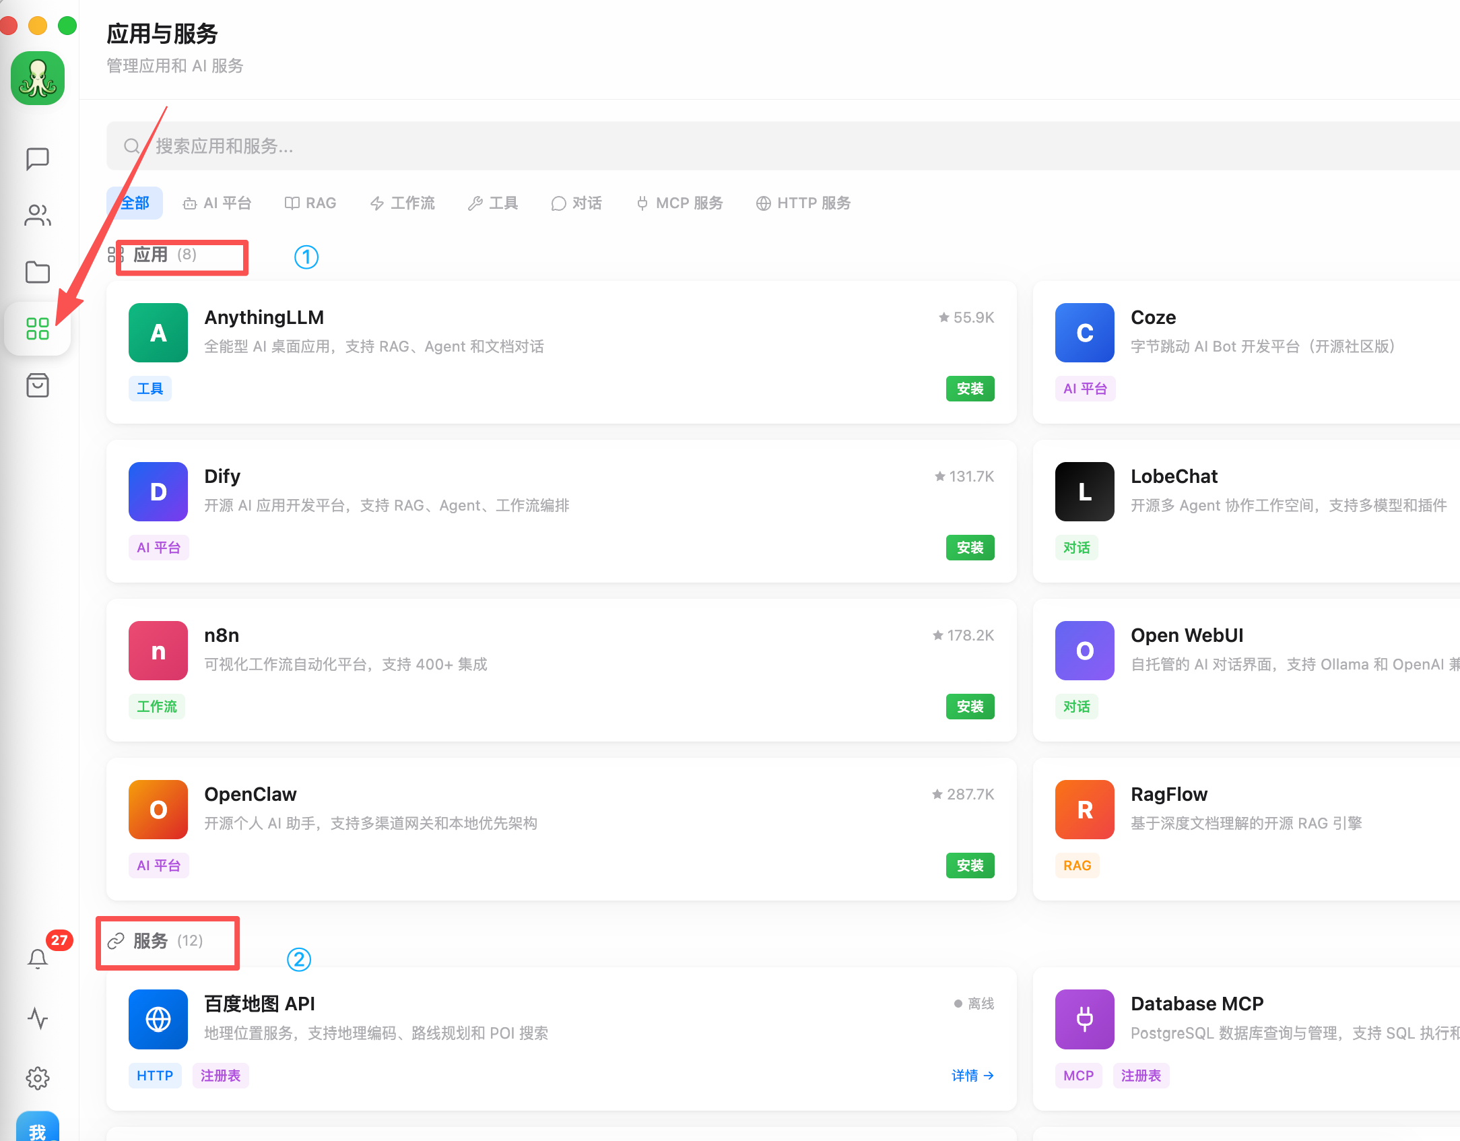1460x1141 pixels.
Task: Focus the 搜索应用和服务 search field
Action: (x=783, y=146)
